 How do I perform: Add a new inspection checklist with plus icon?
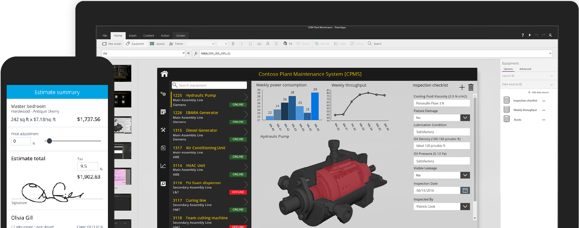click(x=462, y=87)
